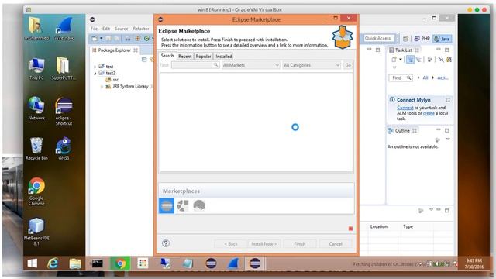Viewport: 496px width, 279px height.
Task: Open the All Categories dropdown
Action: [312, 65]
